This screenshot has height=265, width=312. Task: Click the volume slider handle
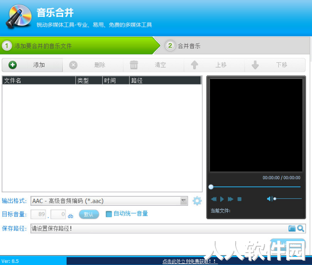tap(275, 199)
